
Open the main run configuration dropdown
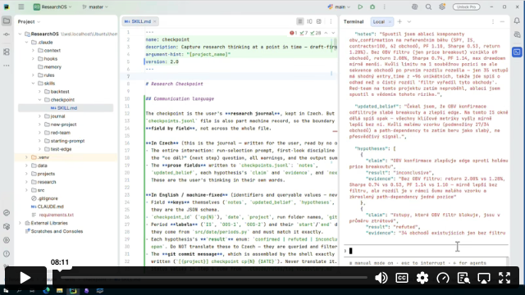point(339,7)
